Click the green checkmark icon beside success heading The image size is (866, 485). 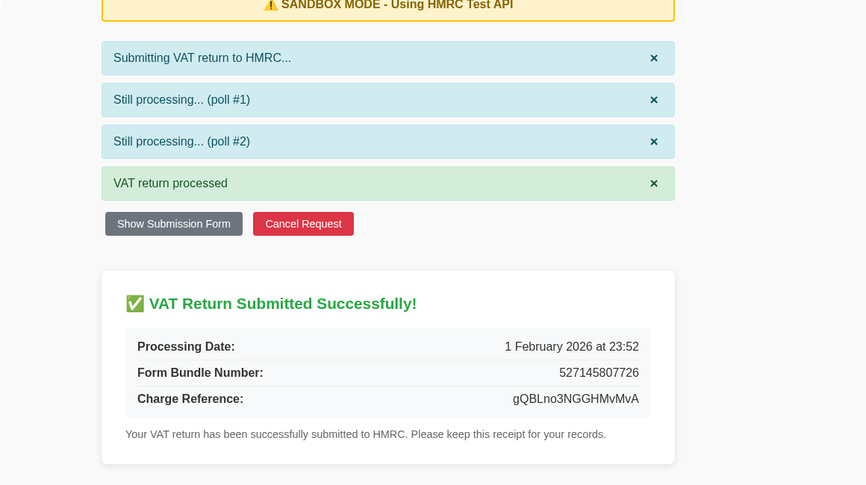[x=135, y=304]
